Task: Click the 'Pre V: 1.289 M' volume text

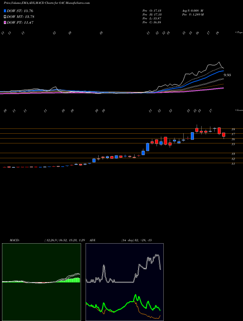Action: click(x=192, y=15)
